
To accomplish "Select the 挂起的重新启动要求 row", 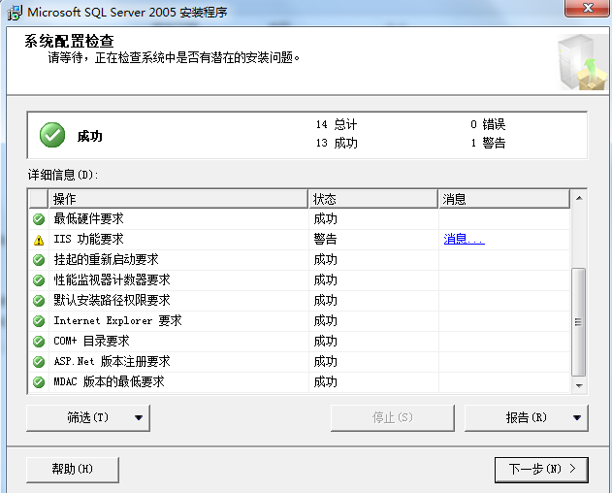I will pyautogui.click(x=300, y=260).
